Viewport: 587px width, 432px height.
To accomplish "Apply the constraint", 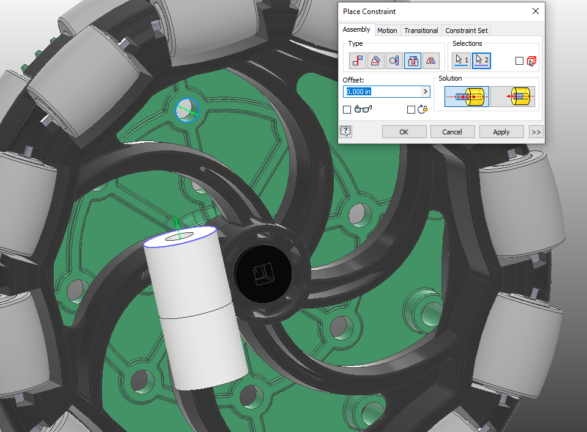I will pos(501,132).
